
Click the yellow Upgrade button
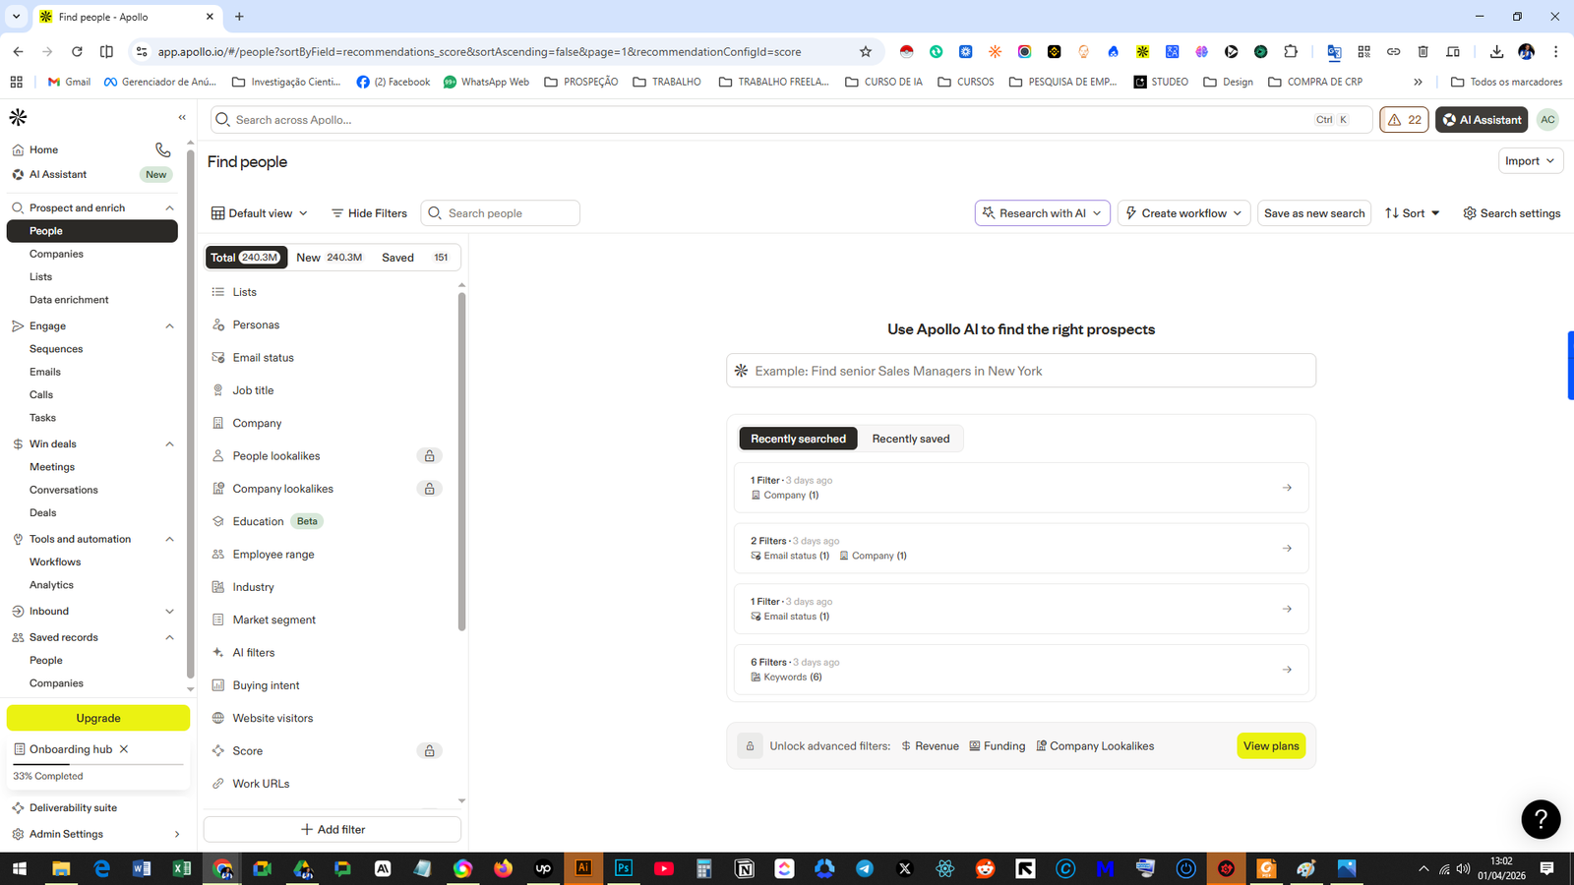98,718
